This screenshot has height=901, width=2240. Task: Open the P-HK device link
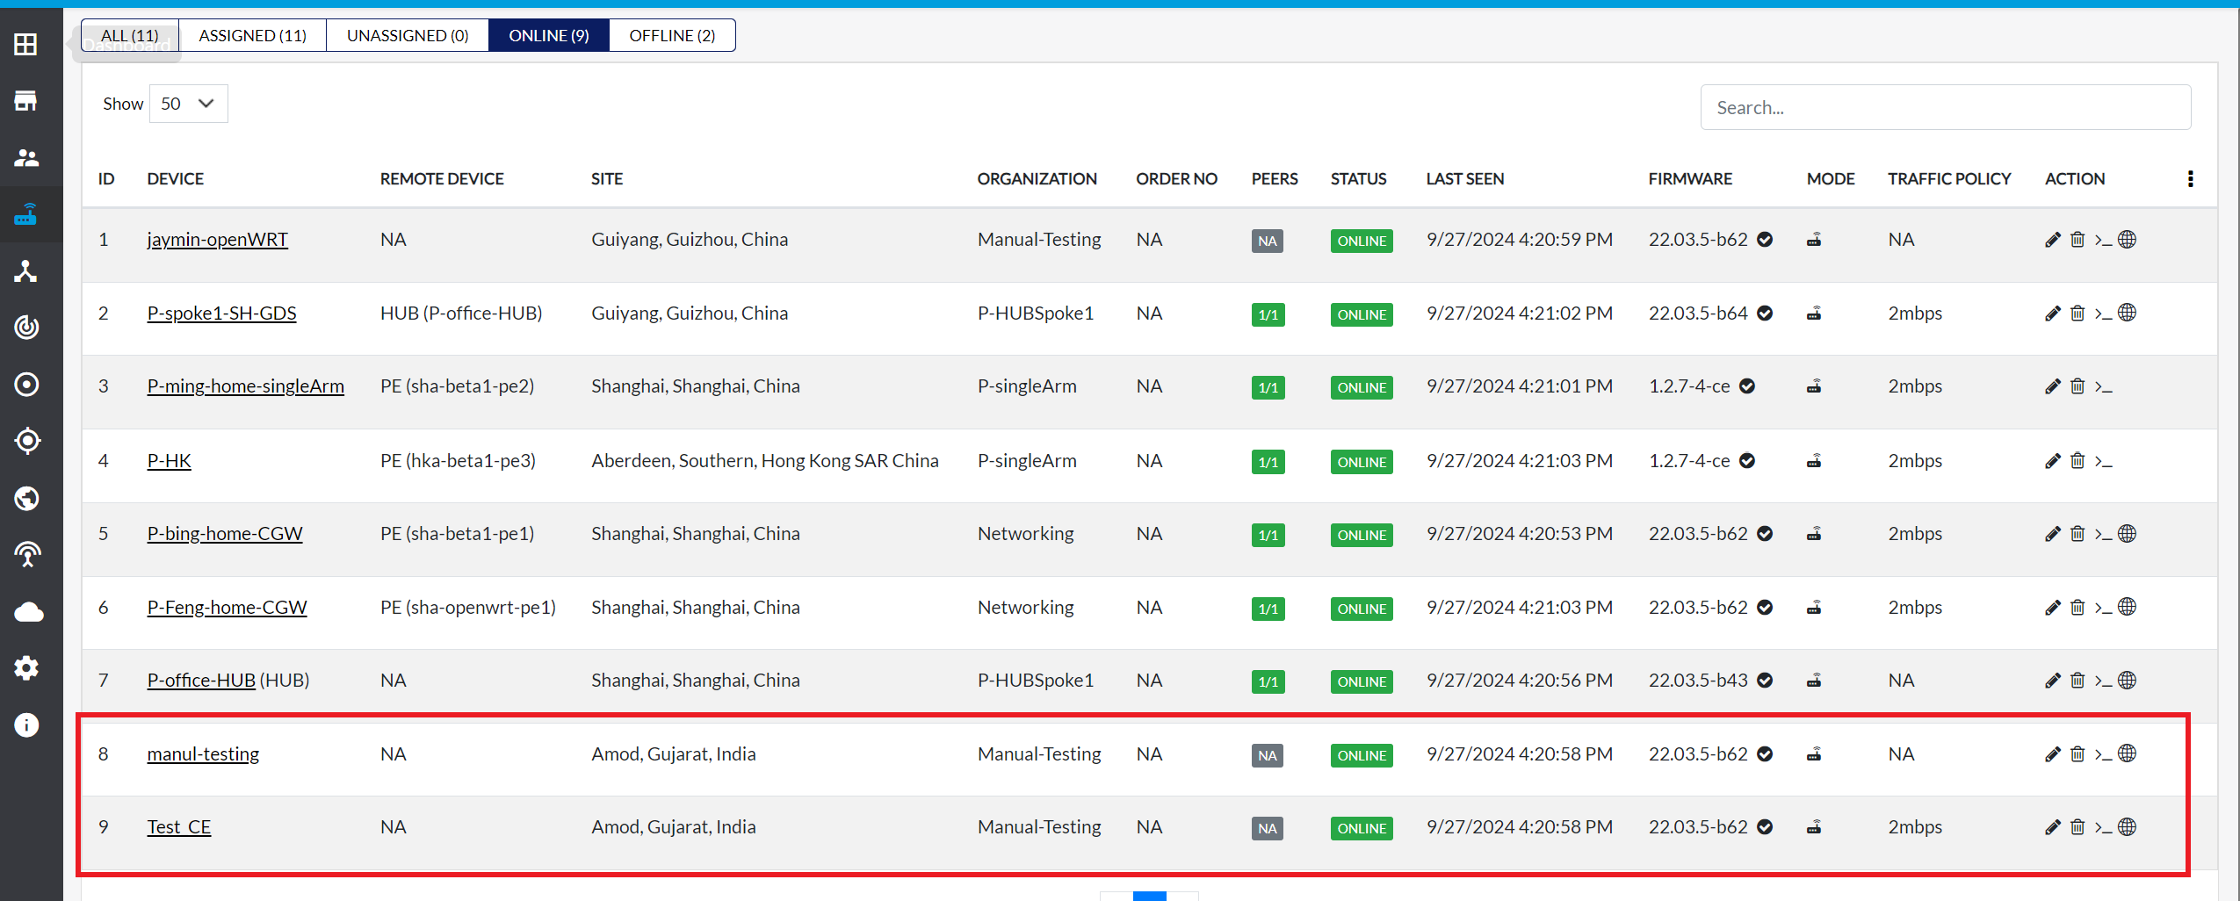pos(170,461)
